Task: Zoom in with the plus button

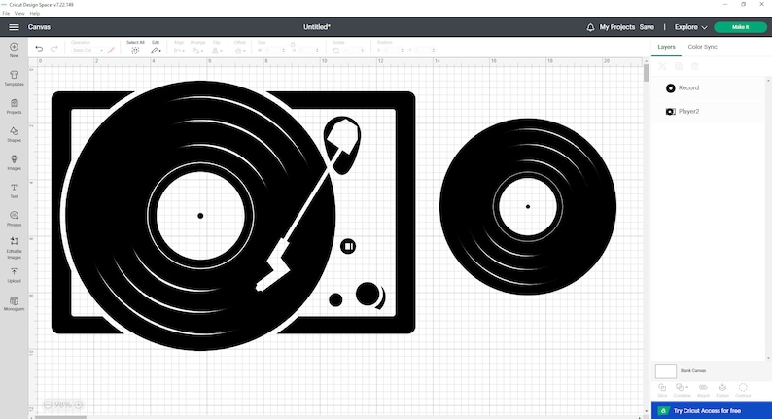Action: (79, 404)
